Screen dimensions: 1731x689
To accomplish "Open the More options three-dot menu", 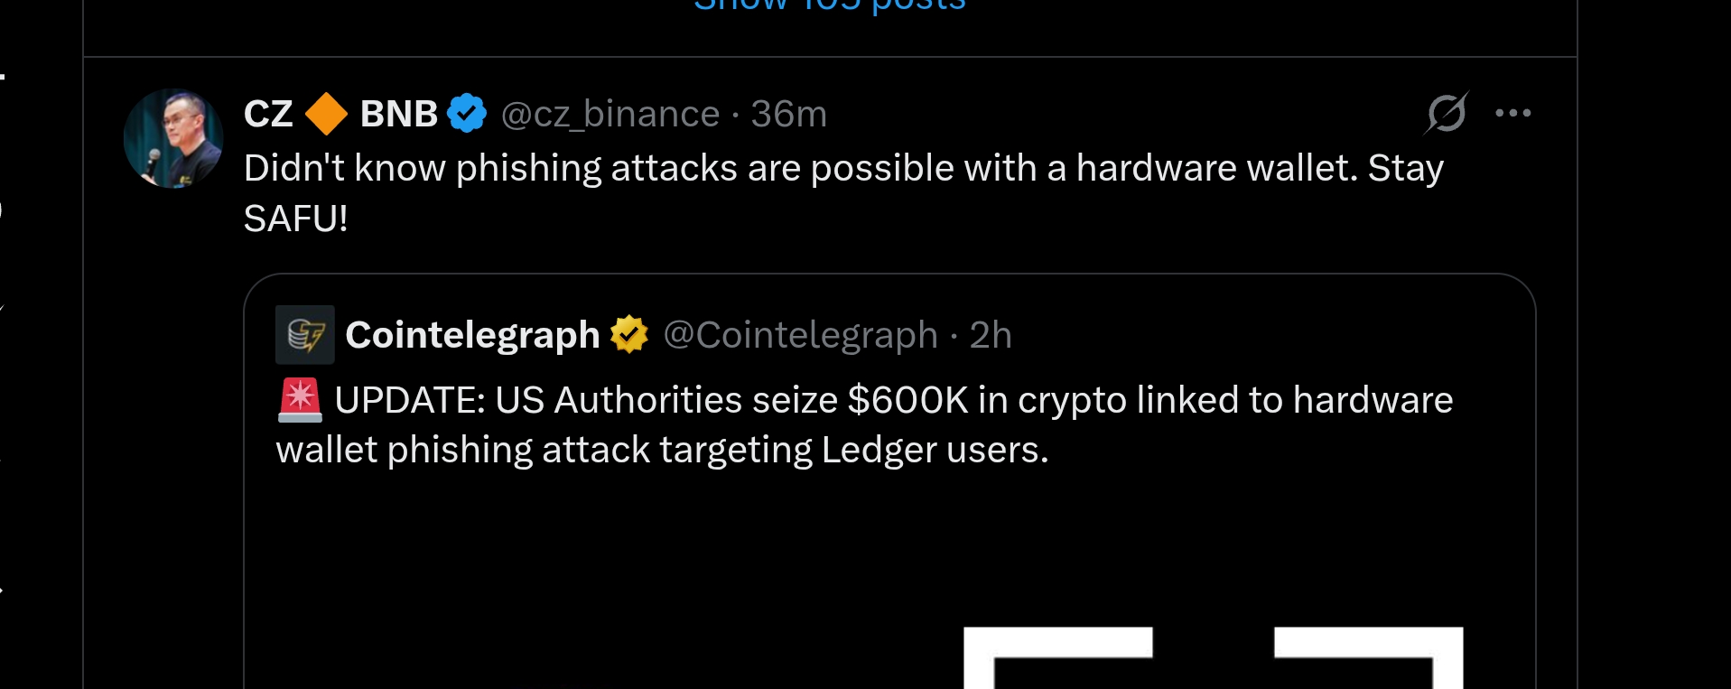I will pyautogui.click(x=1512, y=114).
